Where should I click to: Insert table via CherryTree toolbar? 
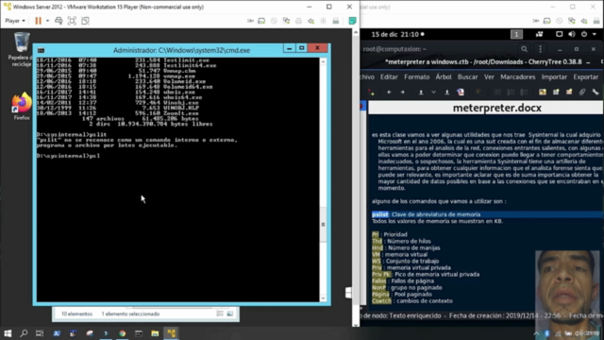[x=556, y=93]
